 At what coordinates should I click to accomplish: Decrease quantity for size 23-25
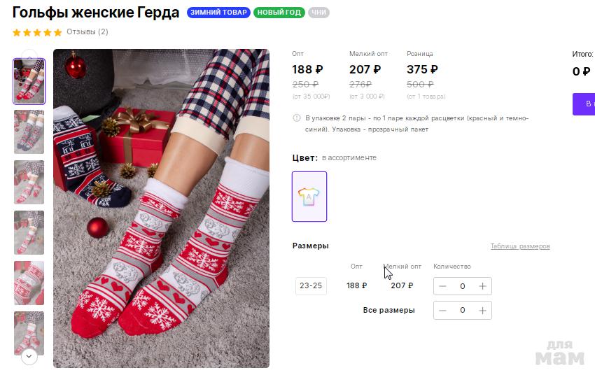click(442, 286)
